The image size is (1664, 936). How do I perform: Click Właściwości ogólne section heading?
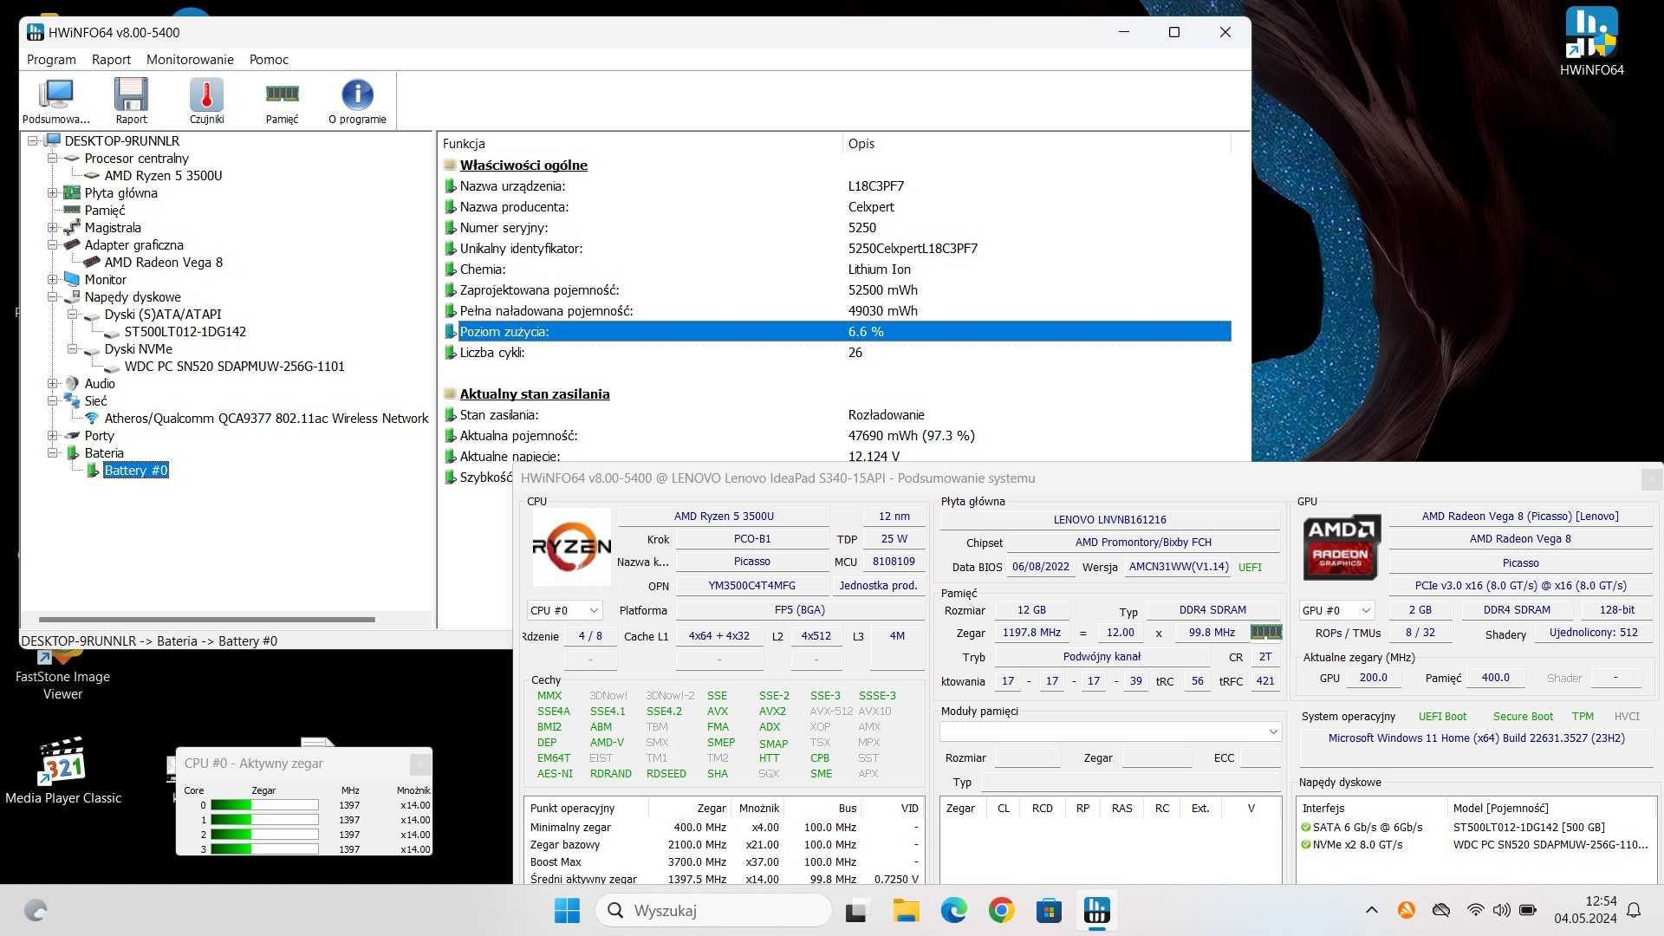pyautogui.click(x=523, y=165)
